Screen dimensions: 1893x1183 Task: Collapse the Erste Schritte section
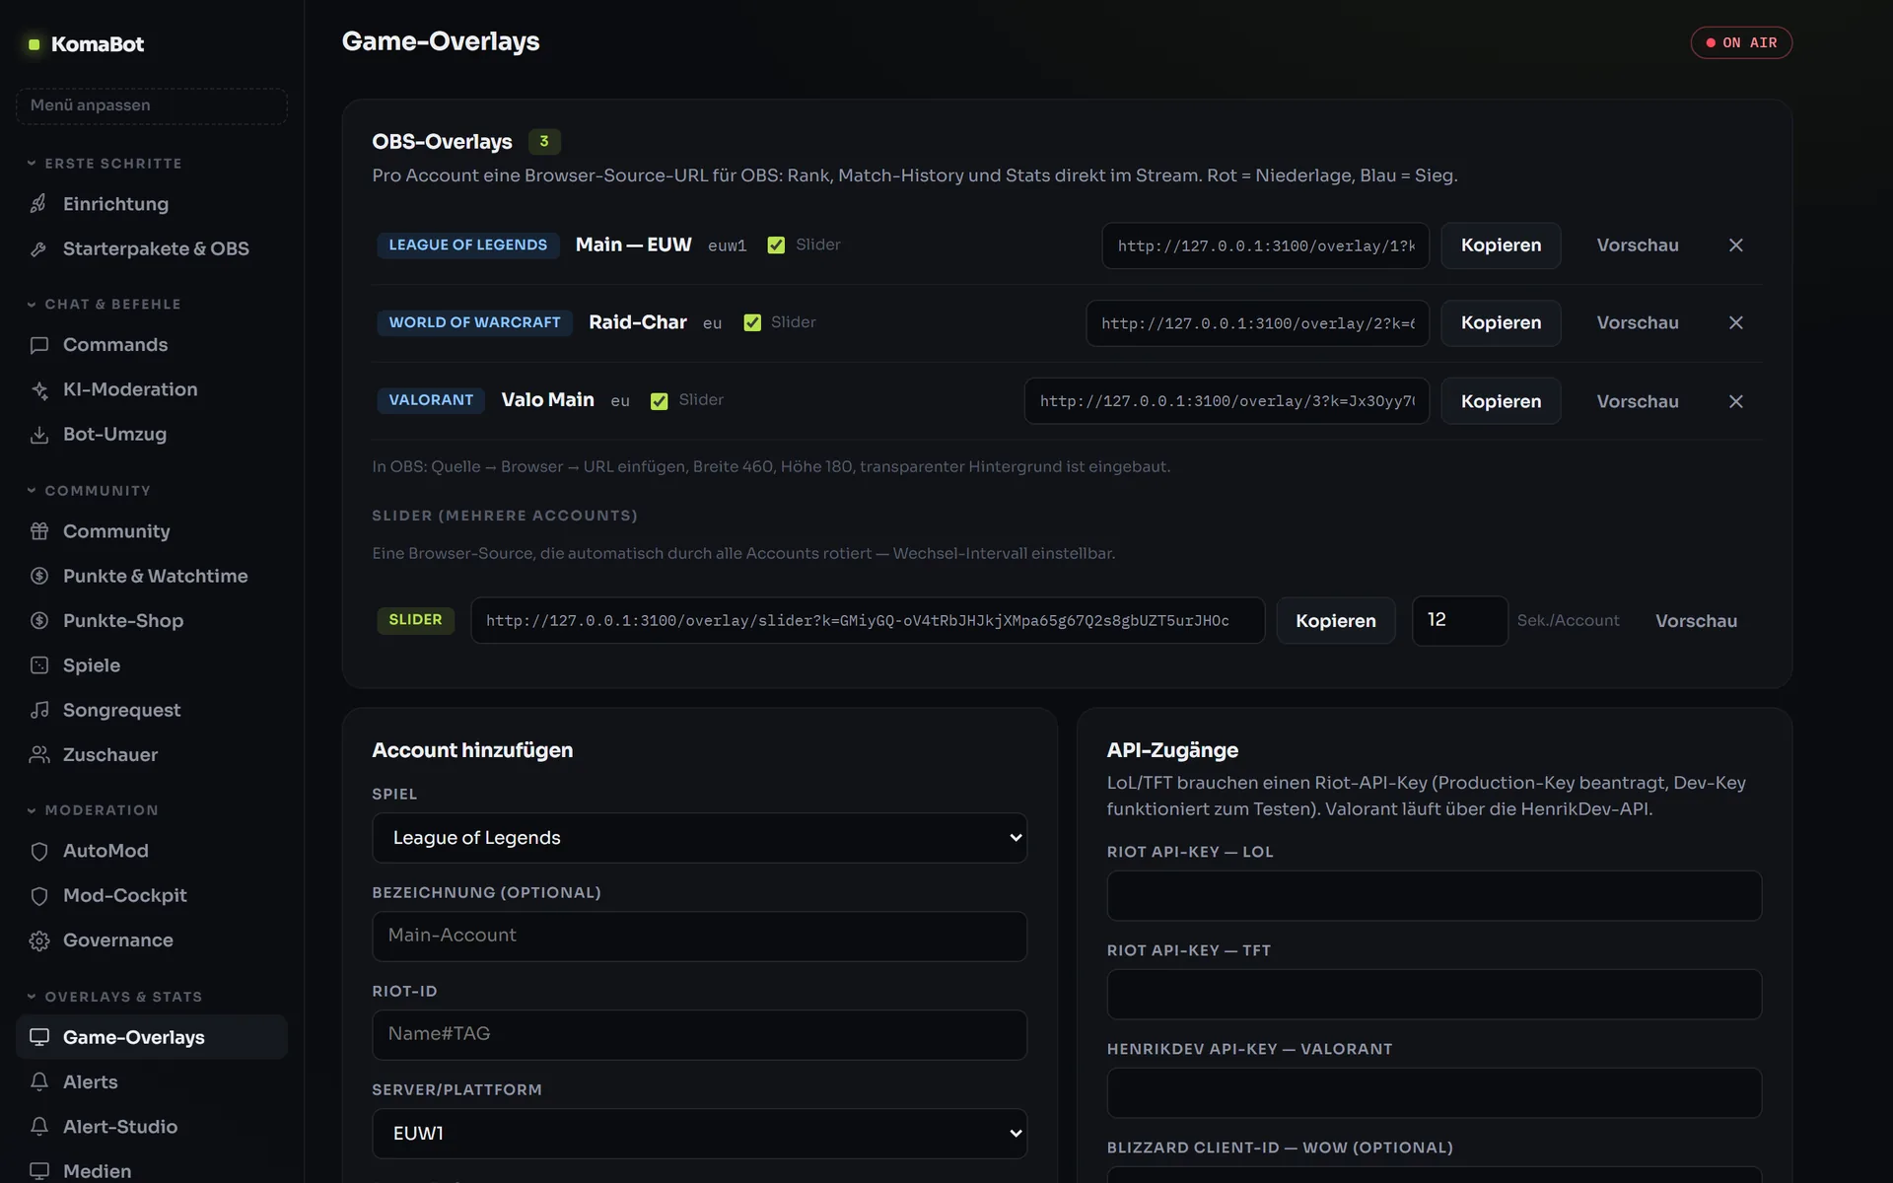pyautogui.click(x=104, y=164)
